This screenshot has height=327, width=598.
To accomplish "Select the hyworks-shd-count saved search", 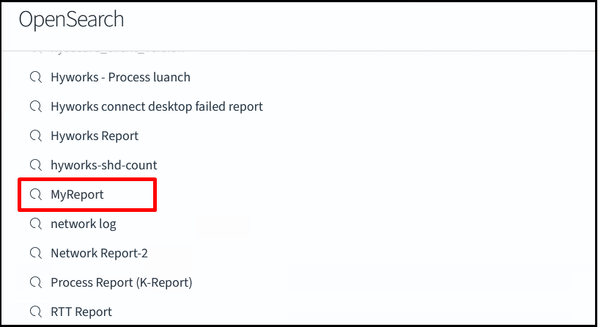I will pos(103,165).
